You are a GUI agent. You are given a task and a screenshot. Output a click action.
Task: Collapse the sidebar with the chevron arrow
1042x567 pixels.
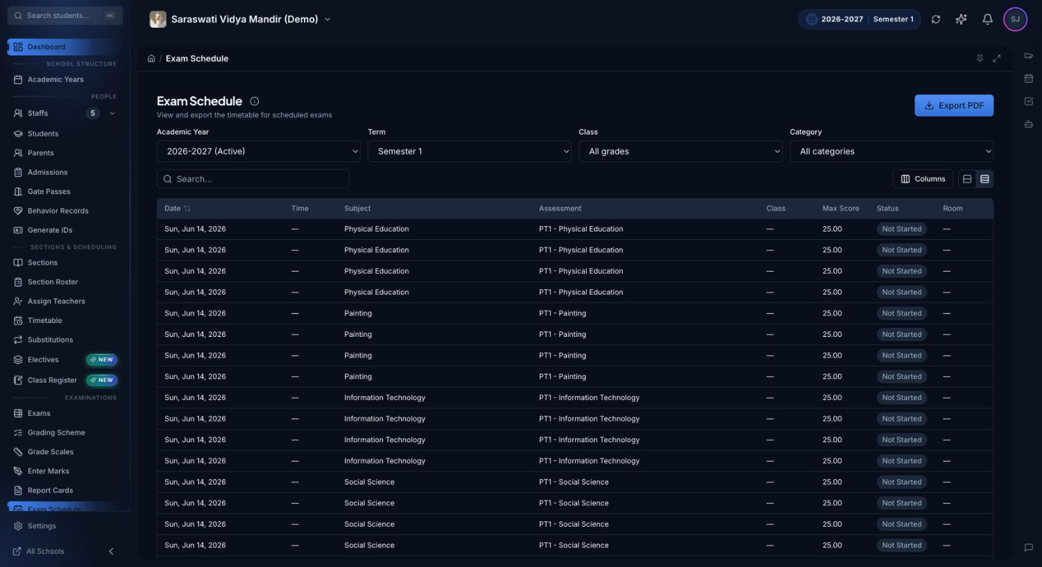click(111, 551)
